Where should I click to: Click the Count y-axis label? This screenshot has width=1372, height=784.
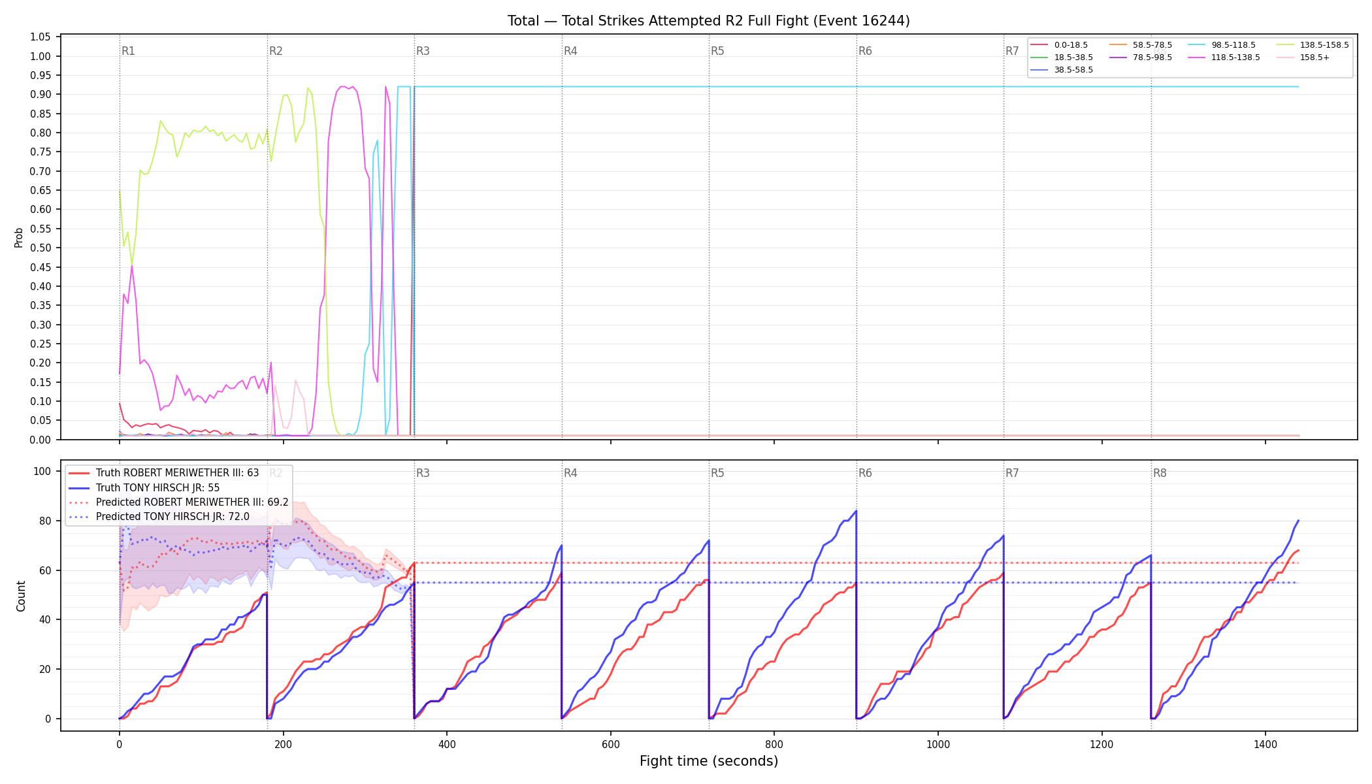[21, 596]
